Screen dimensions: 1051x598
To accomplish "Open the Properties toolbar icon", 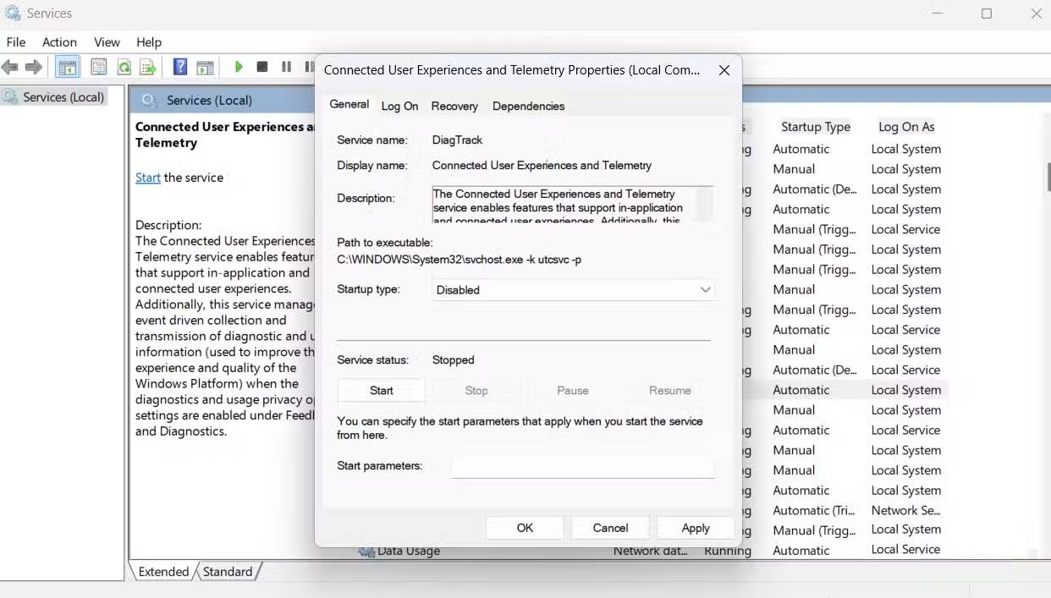I will pos(99,67).
